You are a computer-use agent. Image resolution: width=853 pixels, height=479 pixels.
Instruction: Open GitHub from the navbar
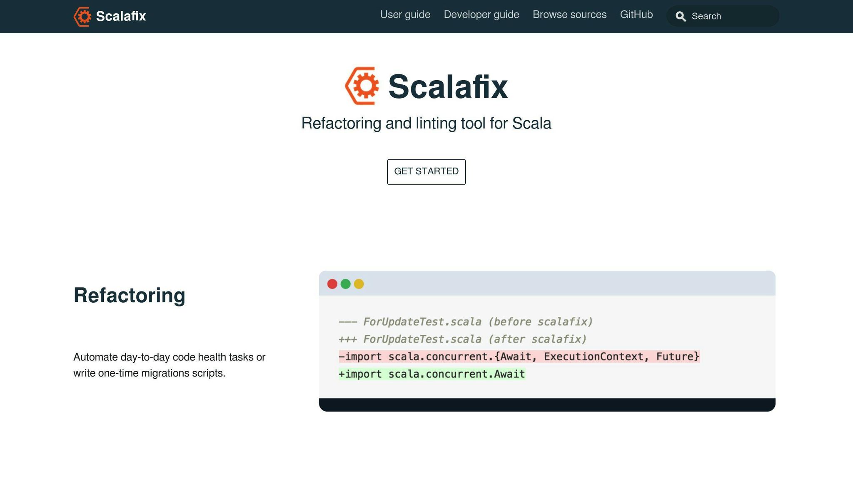pos(636,15)
